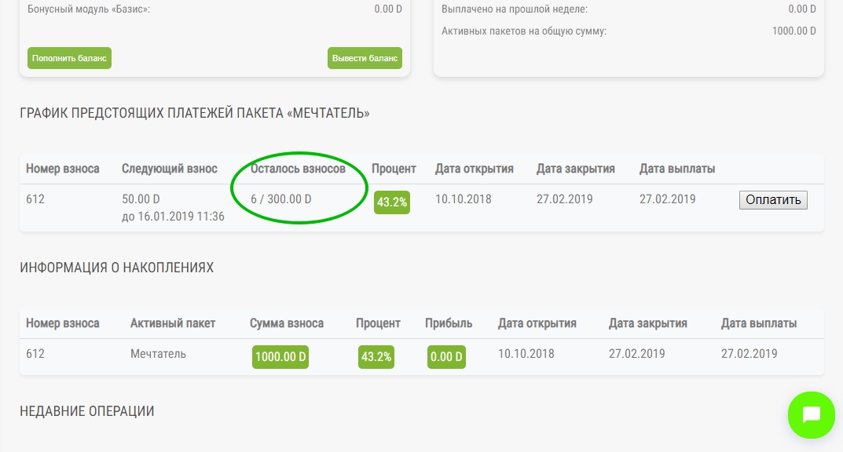The image size is (843, 452).
Task: Click the Бонусный модуль «Базис» label
Action: tap(89, 9)
